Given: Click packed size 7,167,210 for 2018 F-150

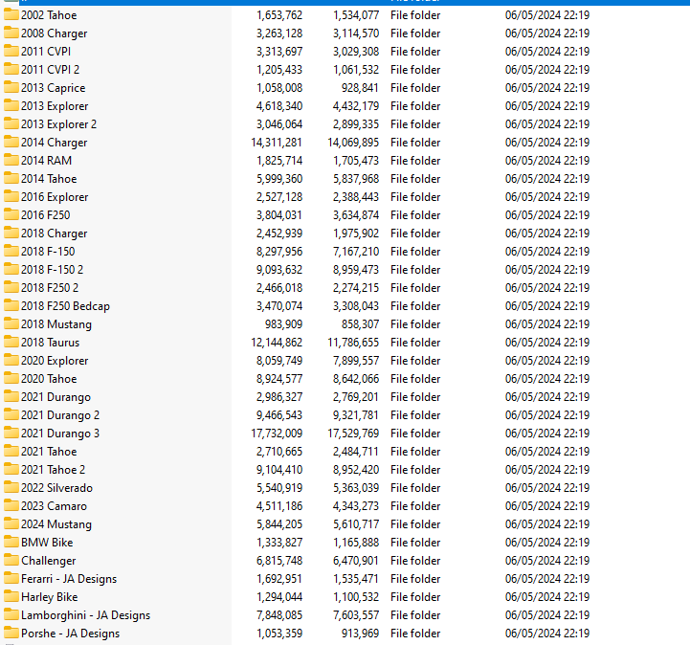Looking at the screenshot, I should (x=356, y=252).
